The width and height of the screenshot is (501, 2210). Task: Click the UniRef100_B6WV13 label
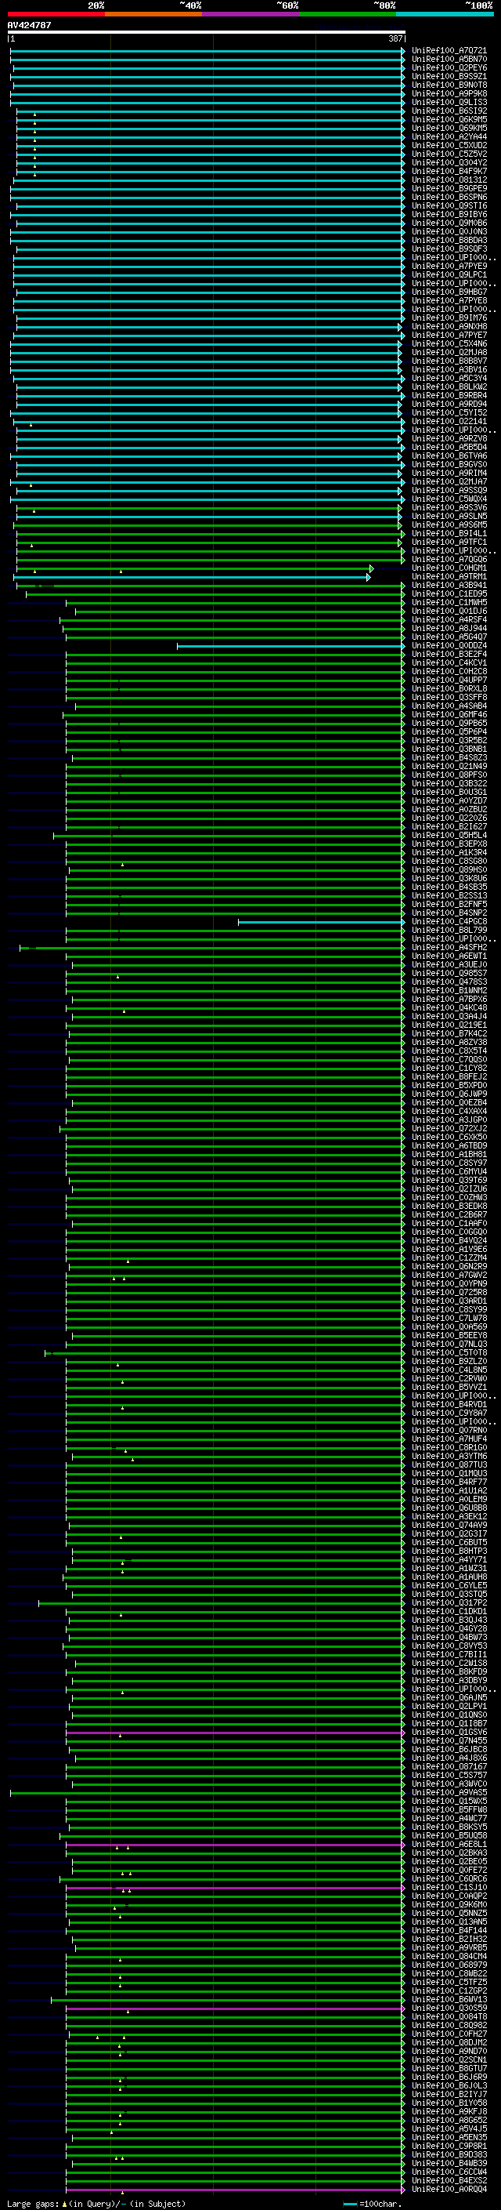click(x=449, y=2000)
